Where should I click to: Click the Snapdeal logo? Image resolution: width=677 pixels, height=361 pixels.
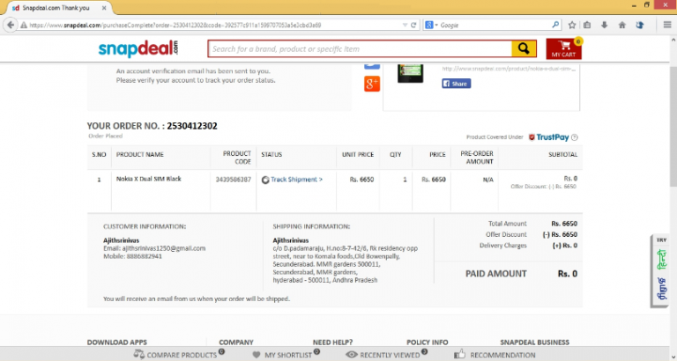pos(138,48)
